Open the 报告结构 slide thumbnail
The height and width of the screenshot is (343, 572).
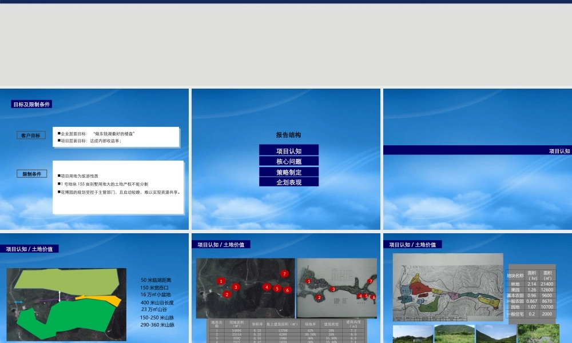(x=285, y=159)
